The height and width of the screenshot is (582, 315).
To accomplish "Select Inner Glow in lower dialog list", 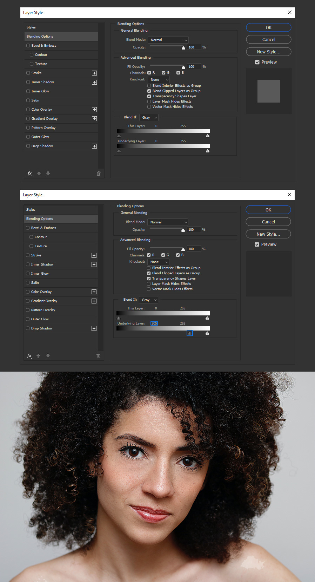I will (61, 274).
